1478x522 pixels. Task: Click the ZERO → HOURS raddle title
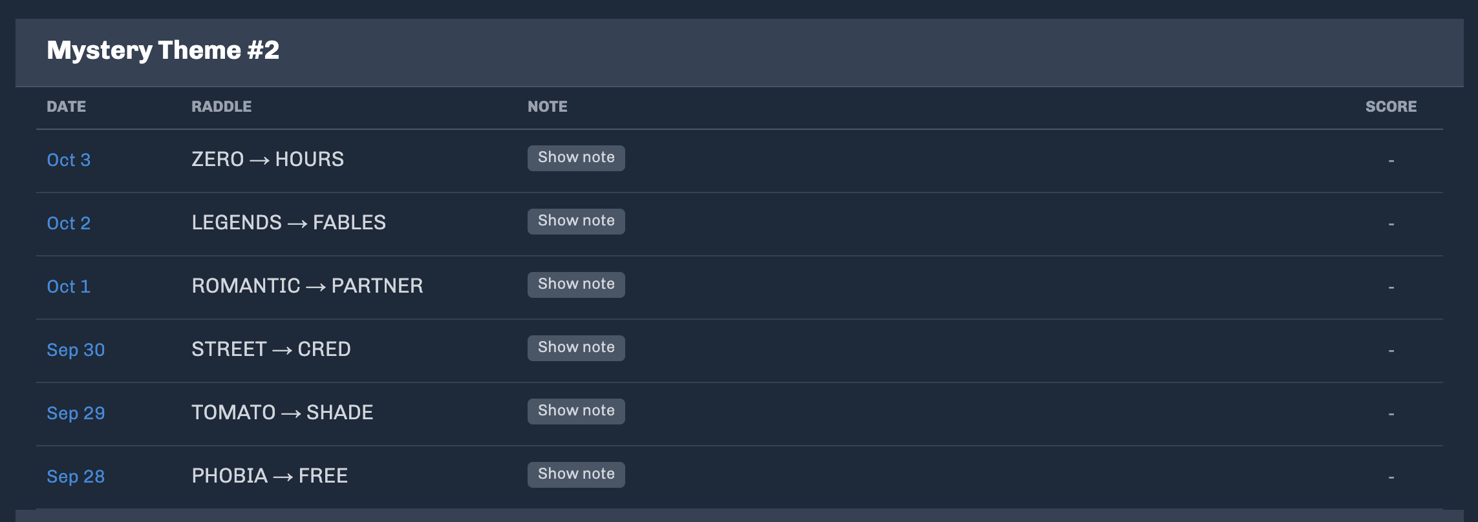268,159
